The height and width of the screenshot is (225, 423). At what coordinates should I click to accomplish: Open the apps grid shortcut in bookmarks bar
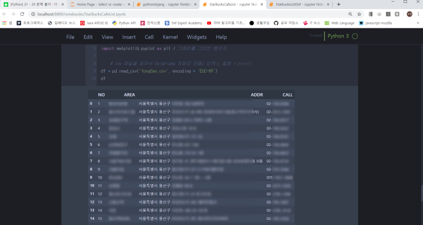(7, 23)
